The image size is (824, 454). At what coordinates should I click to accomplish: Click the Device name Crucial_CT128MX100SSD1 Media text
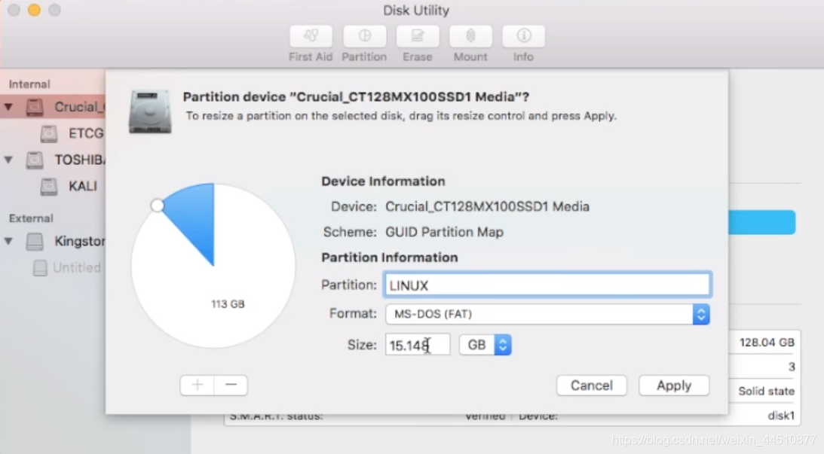[488, 207]
